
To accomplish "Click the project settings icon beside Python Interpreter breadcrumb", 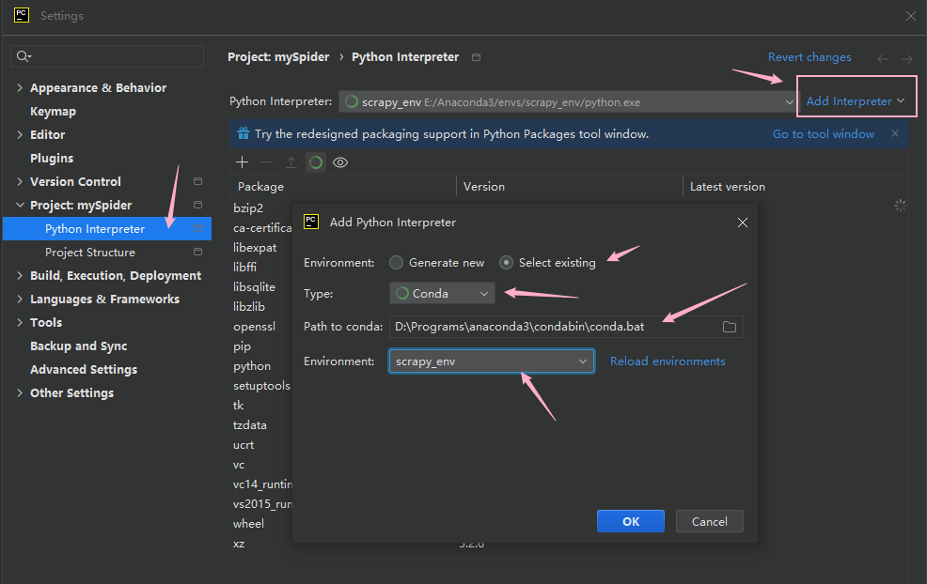I will point(476,57).
